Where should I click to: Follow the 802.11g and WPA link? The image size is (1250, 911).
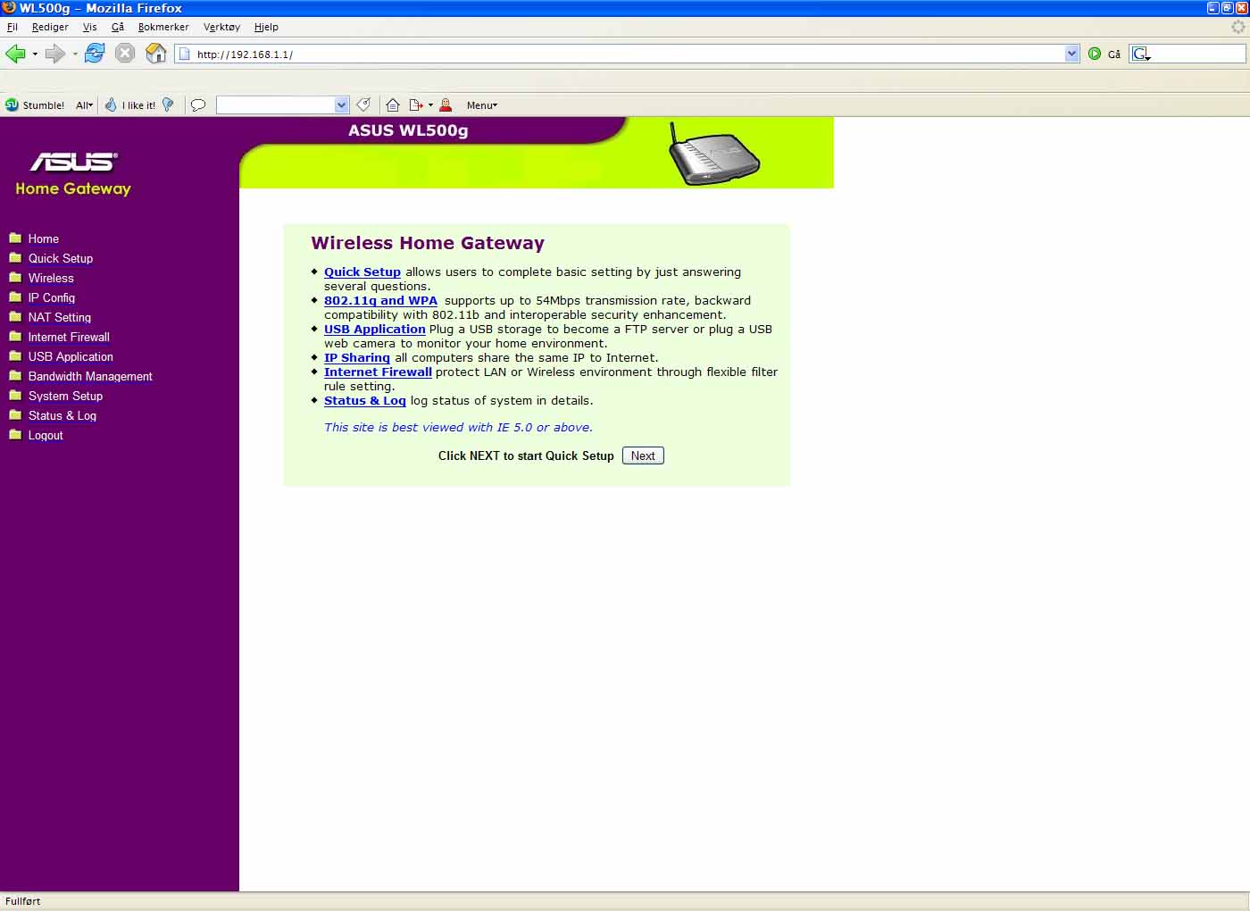[x=380, y=300]
